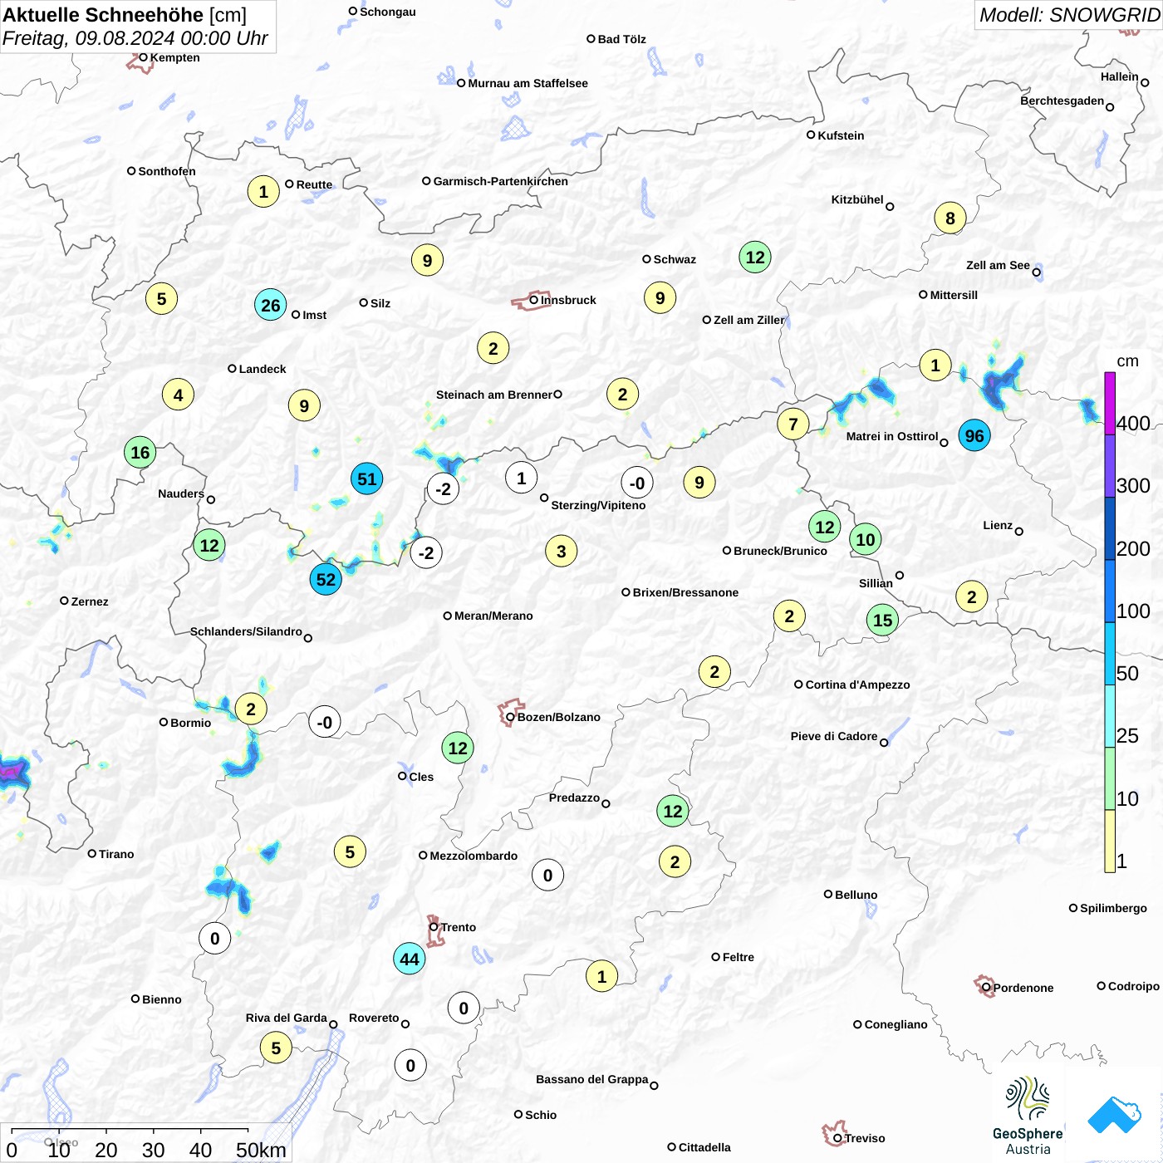Viewport: 1163px width, 1163px height.
Task: Click the Zell am See label
Action: click(x=998, y=265)
